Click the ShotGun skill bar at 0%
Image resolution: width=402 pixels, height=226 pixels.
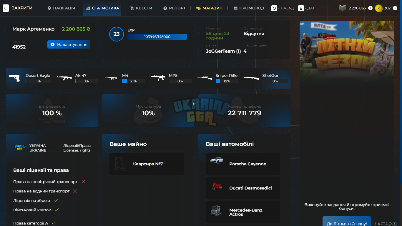click(275, 81)
